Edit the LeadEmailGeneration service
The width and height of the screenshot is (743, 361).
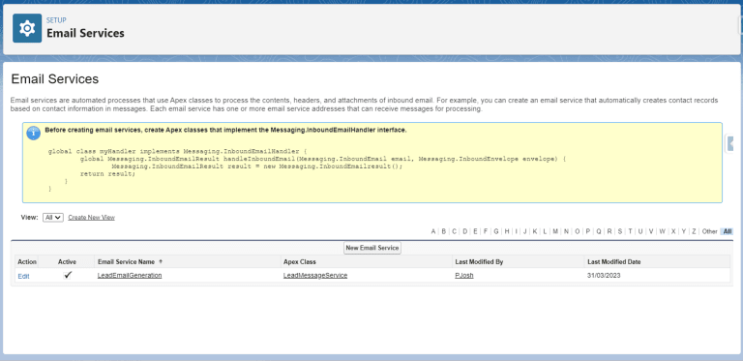click(x=23, y=276)
